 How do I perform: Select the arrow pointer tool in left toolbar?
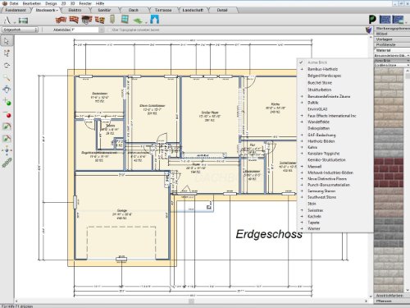pyautogui.click(x=7, y=41)
